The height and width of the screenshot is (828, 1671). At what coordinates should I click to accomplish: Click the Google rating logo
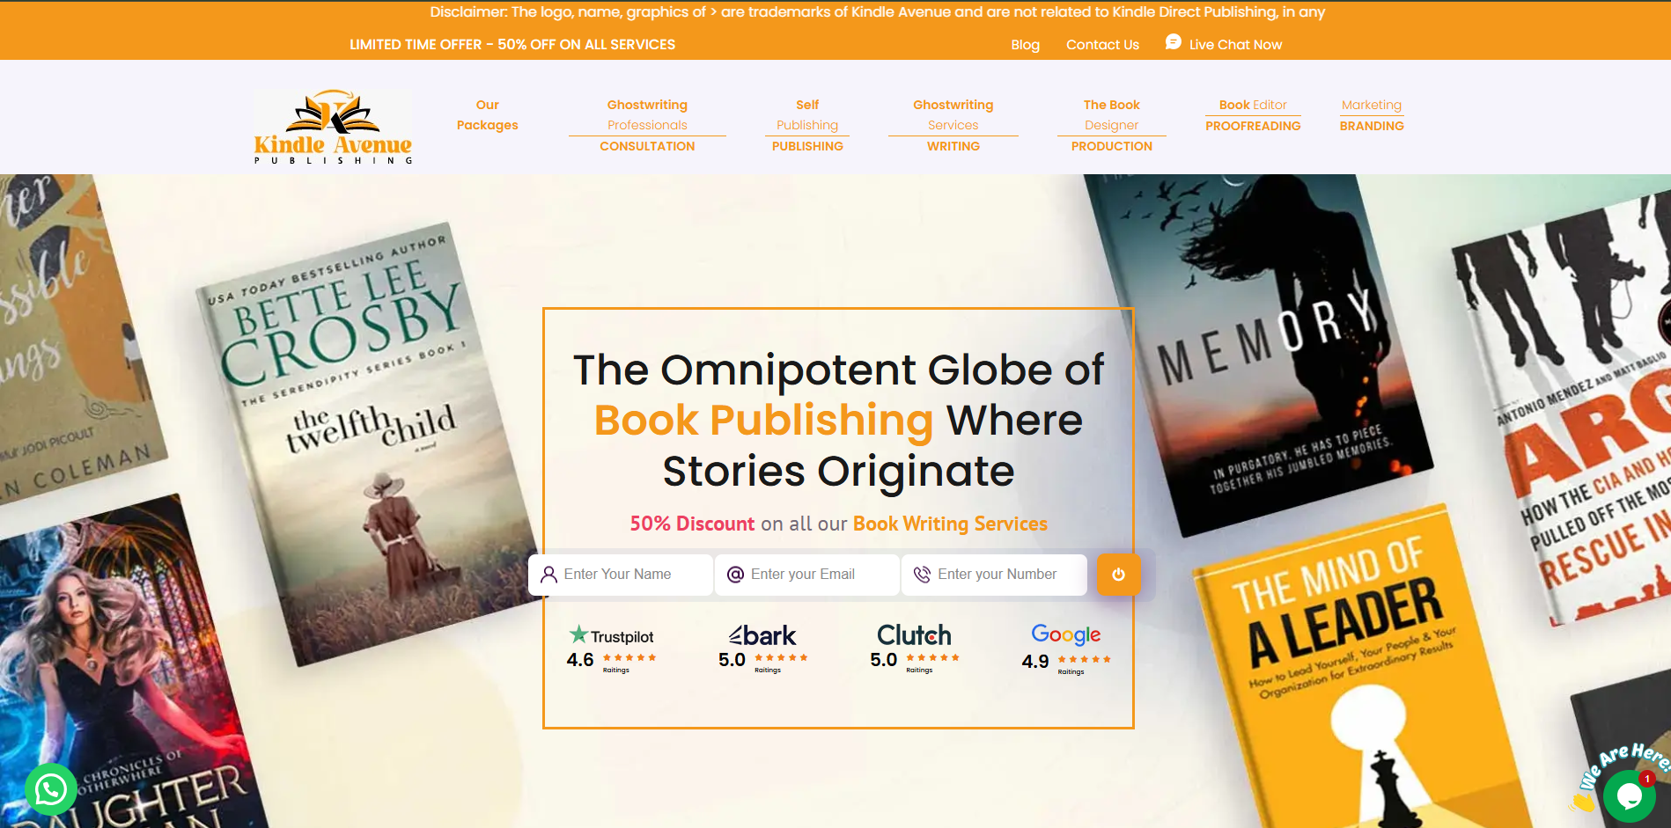1066,634
